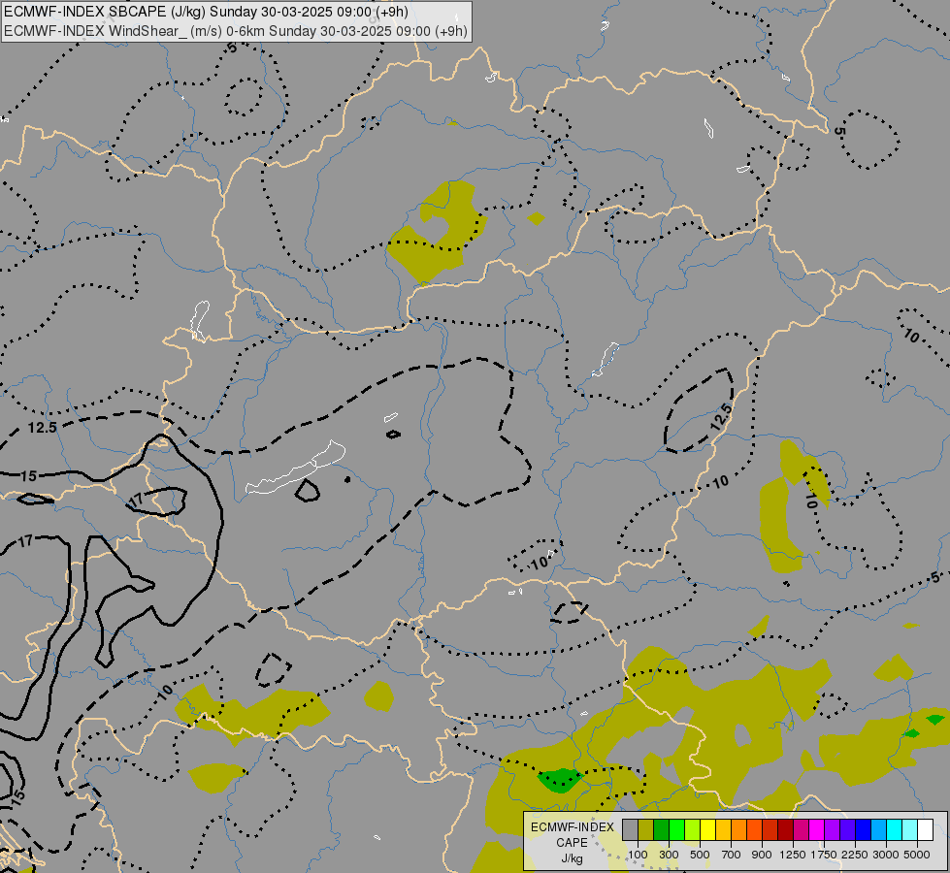
Task: Click the WindShear 0-6km title line
Action: pyautogui.click(x=236, y=31)
